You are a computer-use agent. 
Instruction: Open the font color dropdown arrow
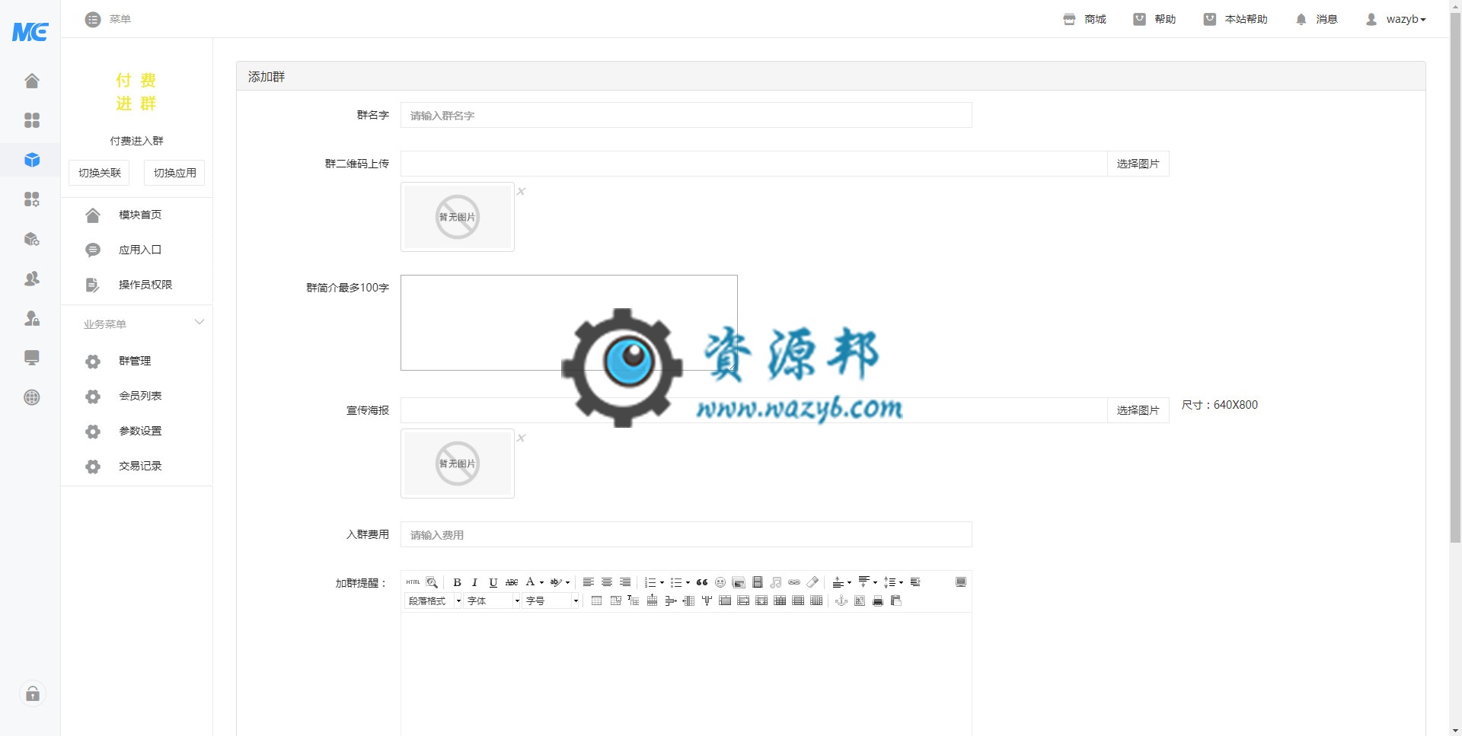point(541,582)
